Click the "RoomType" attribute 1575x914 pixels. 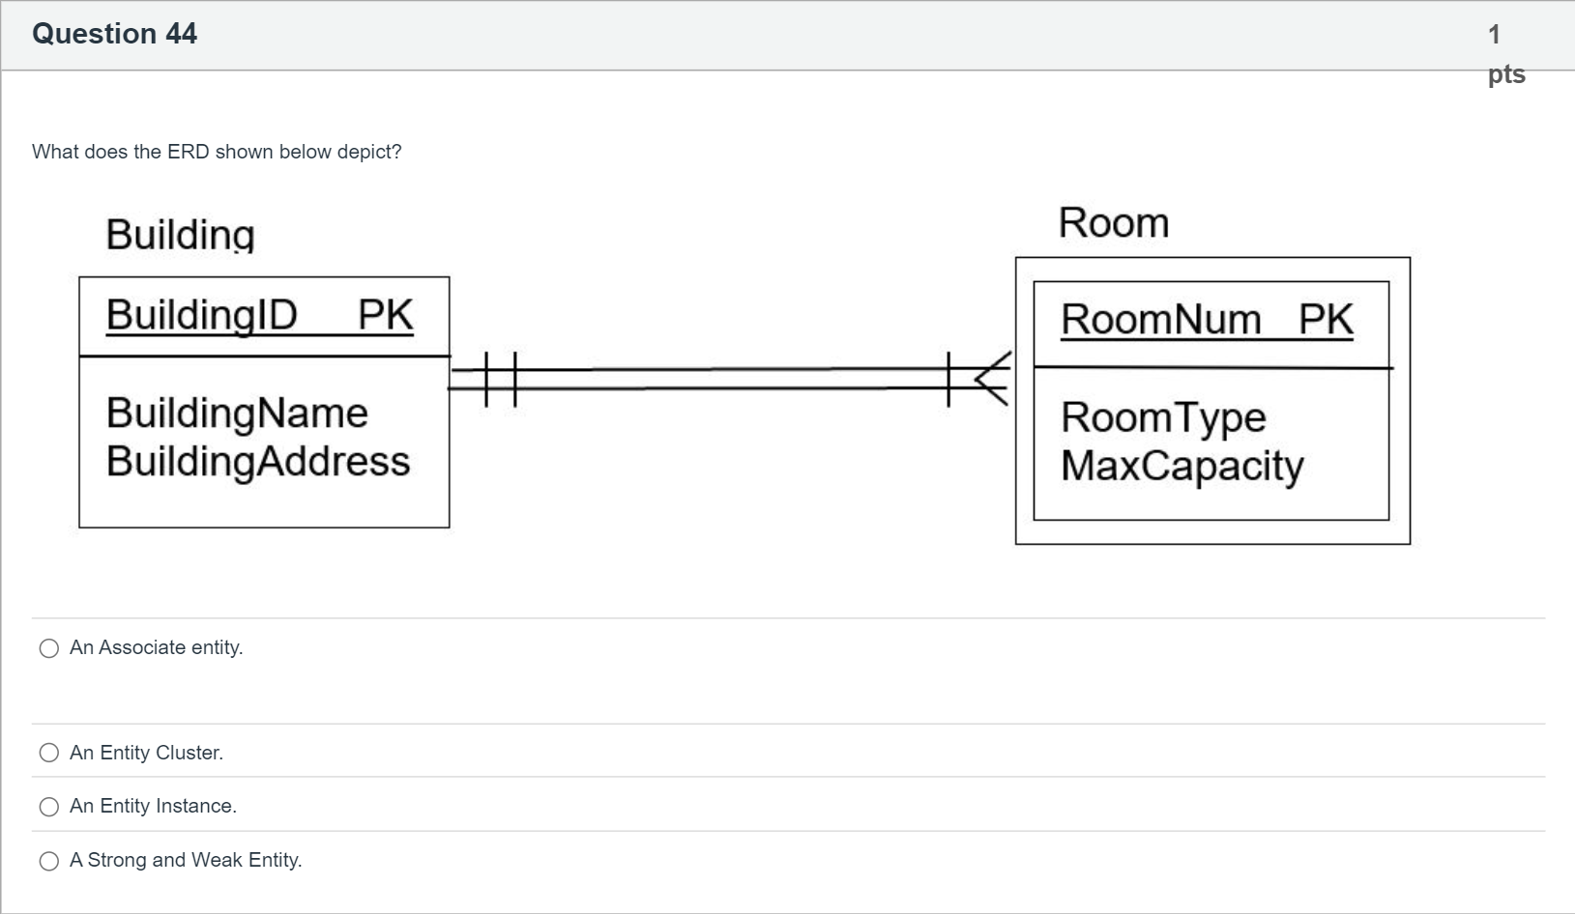tap(1163, 417)
